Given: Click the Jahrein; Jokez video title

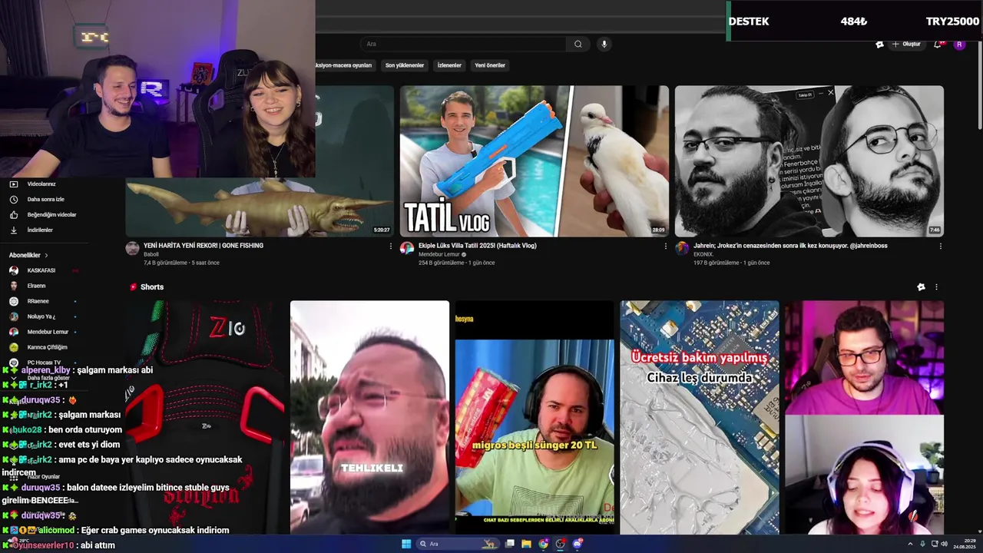Looking at the screenshot, I should pyautogui.click(x=790, y=246).
